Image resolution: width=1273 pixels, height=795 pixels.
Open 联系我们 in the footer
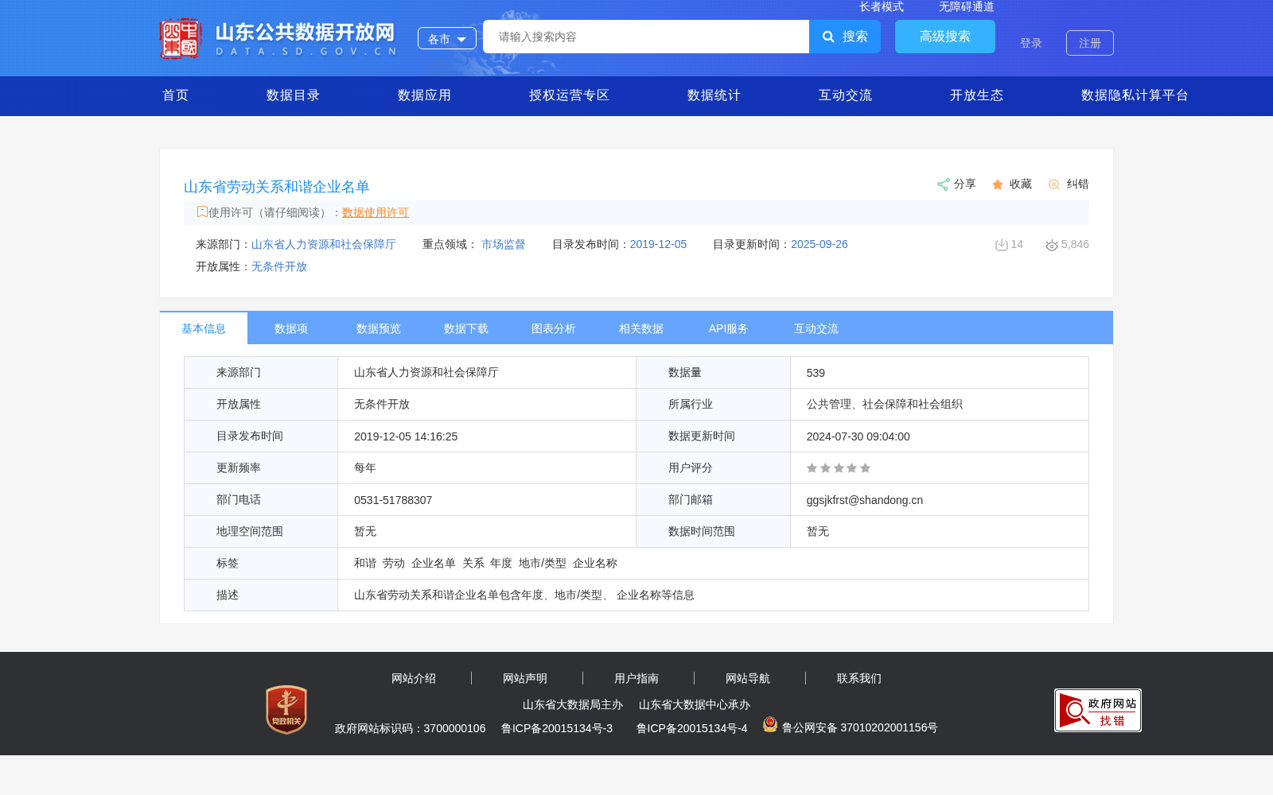point(859,678)
